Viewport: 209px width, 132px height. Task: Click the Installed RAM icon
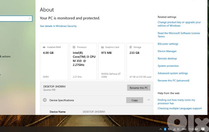pyautogui.click(x=44, y=47)
